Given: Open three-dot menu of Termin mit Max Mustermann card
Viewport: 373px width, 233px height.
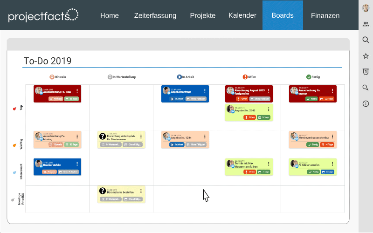Looking at the screenshot, I should click(269, 164).
